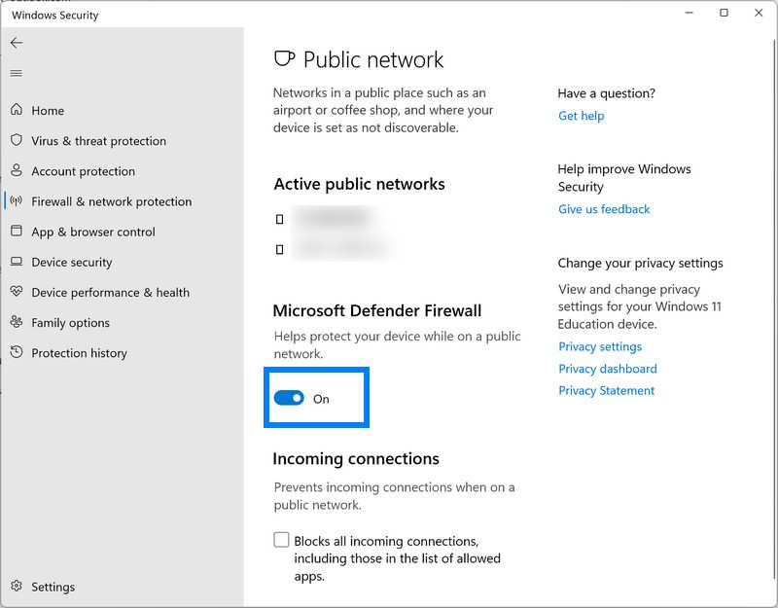The height and width of the screenshot is (608, 778).
Task: Minimize the Windows Security window
Action: pyautogui.click(x=689, y=13)
